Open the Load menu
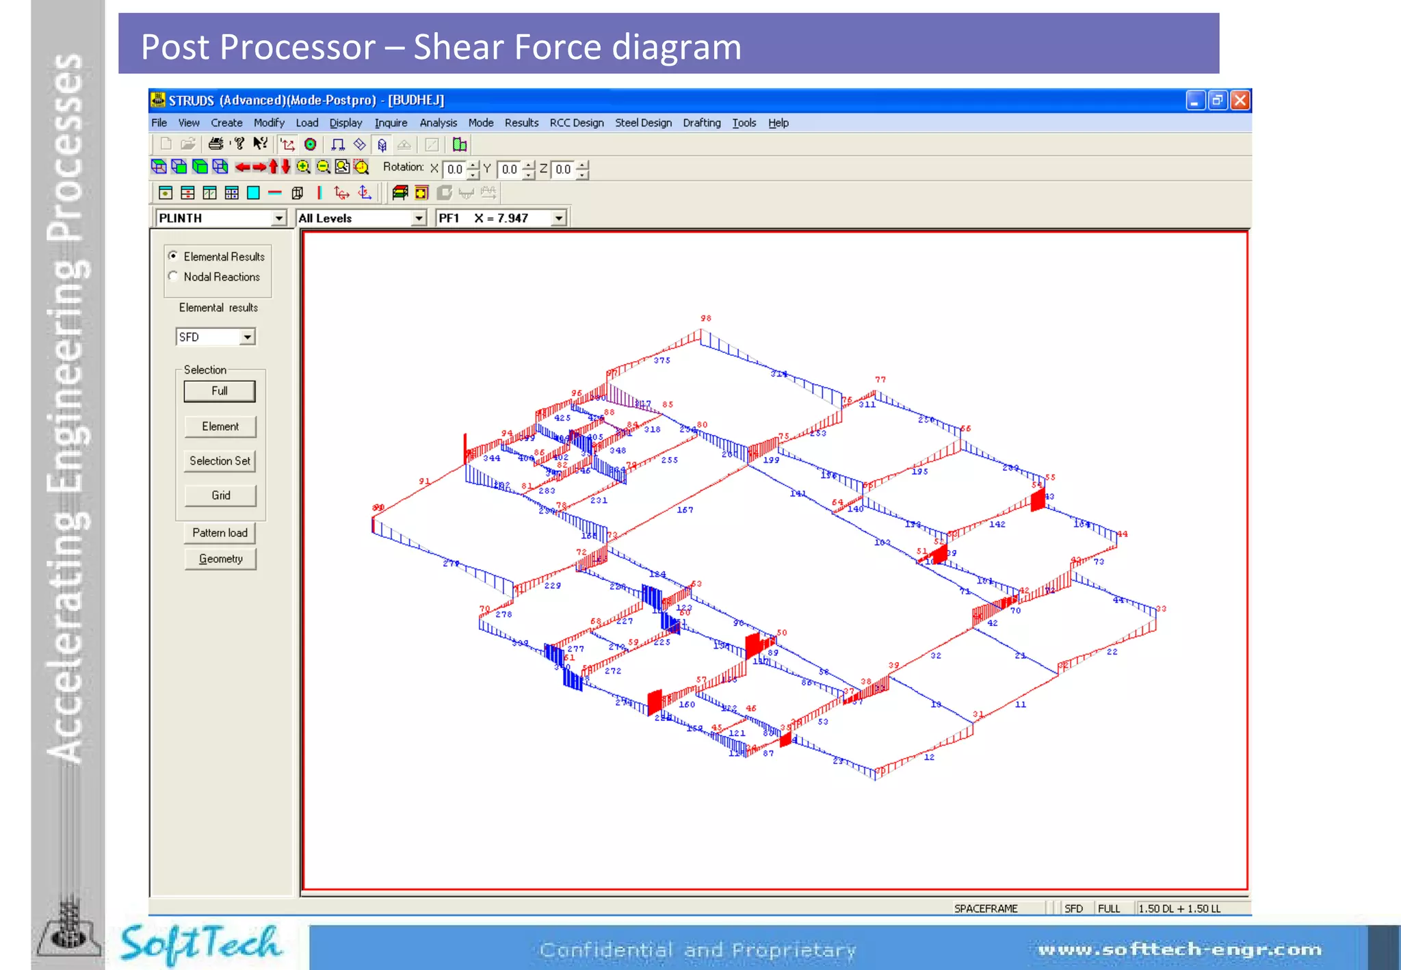The image size is (1401, 970). [307, 122]
